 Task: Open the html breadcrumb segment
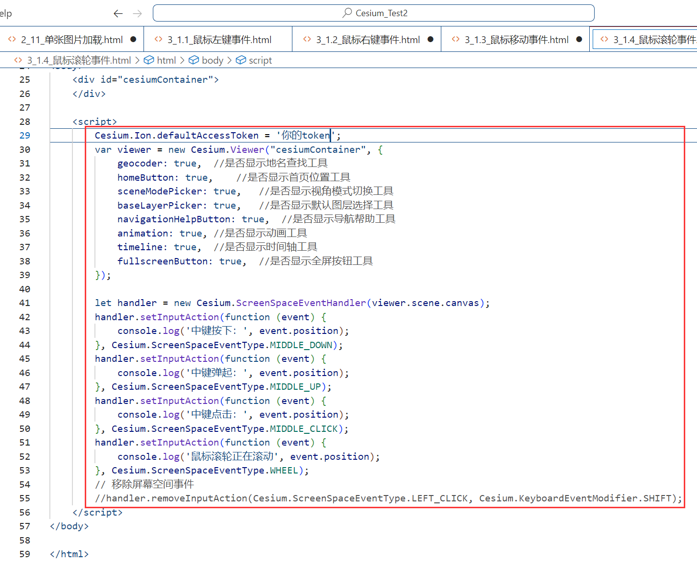pyautogui.click(x=166, y=60)
